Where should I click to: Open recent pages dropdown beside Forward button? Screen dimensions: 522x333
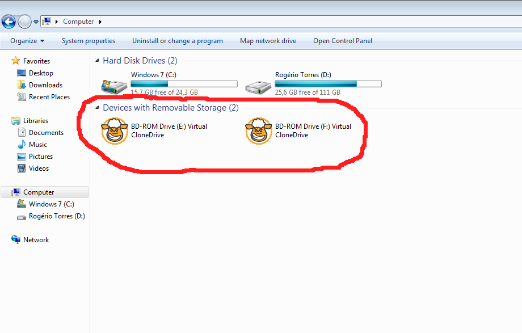36,22
